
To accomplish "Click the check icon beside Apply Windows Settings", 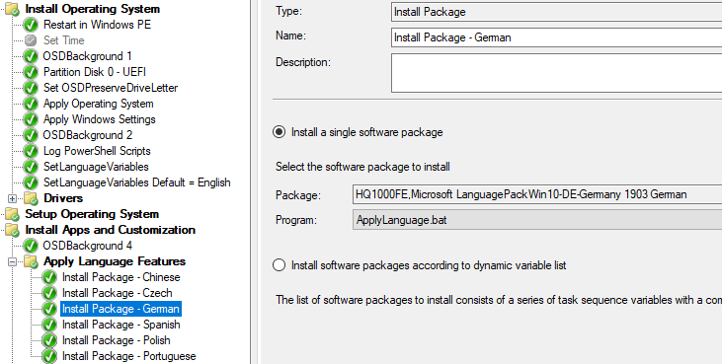I will 31,119.
